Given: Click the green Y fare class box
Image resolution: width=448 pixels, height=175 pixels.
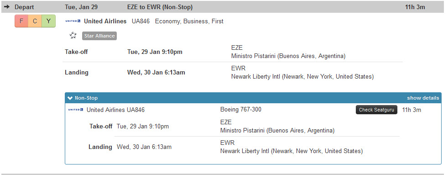Looking at the screenshot, I should [x=48, y=21].
